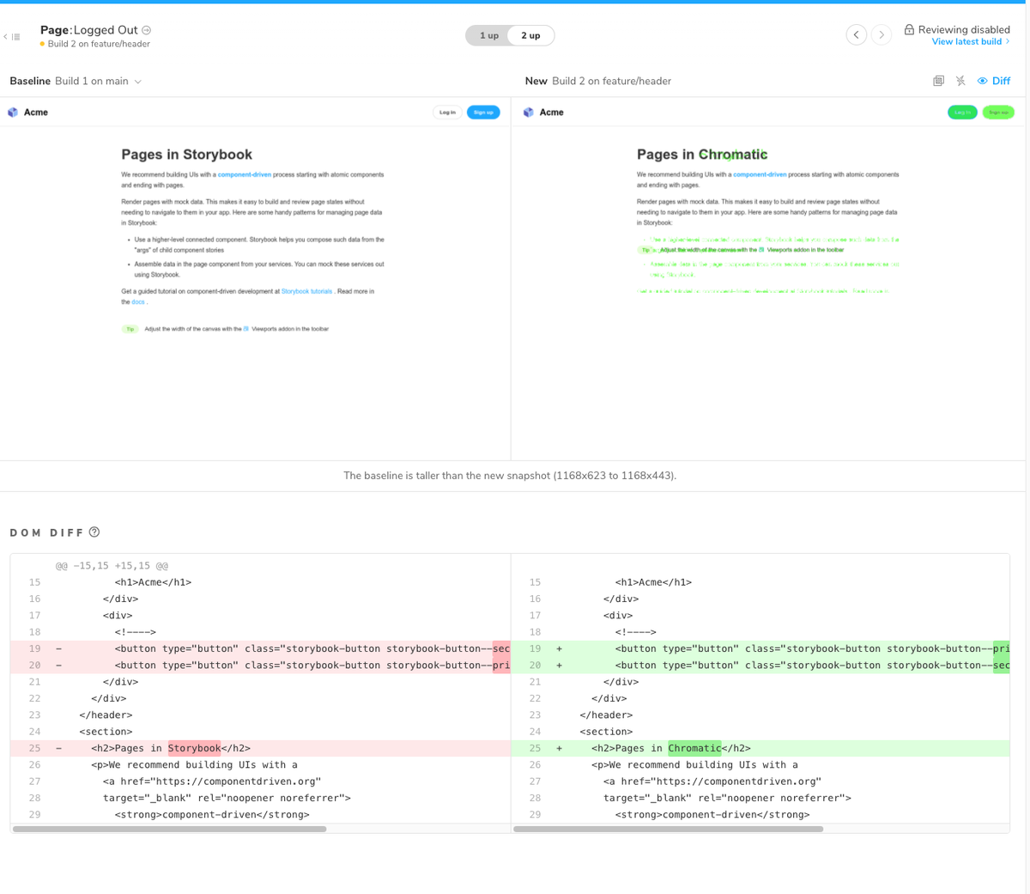This screenshot has width=1030, height=894.
Task: Click the lock icon beside Reviewing disabled
Action: pos(909,29)
